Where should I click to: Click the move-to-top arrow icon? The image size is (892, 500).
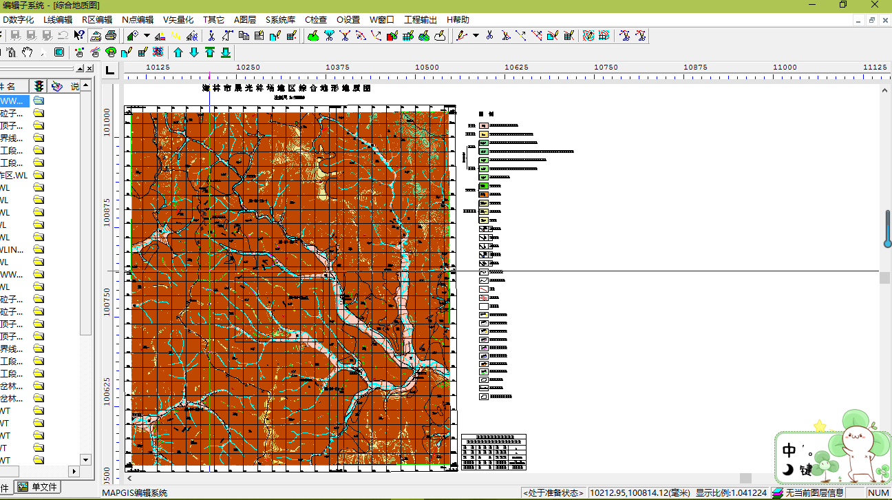(209, 52)
